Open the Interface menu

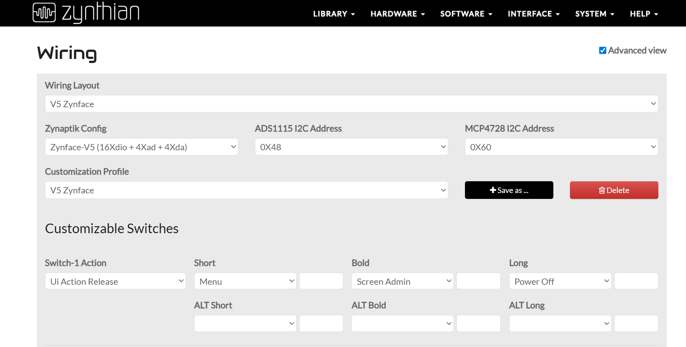533,14
